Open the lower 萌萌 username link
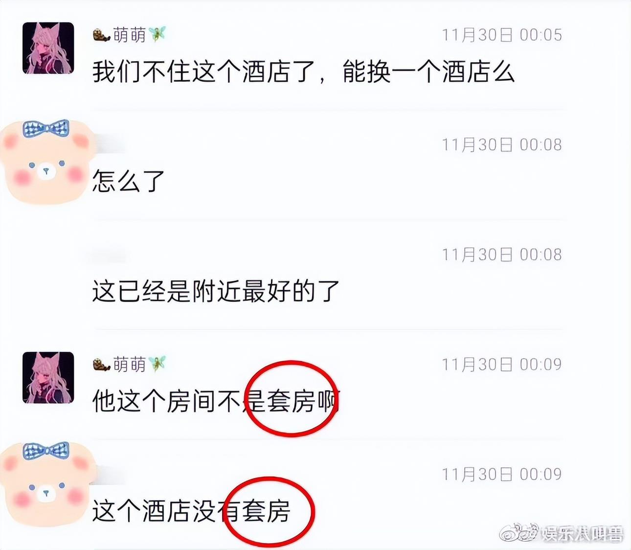 click(x=130, y=364)
